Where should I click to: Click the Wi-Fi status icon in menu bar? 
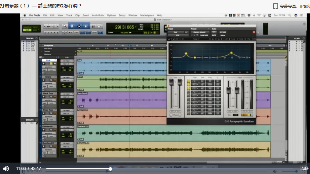click(259, 15)
